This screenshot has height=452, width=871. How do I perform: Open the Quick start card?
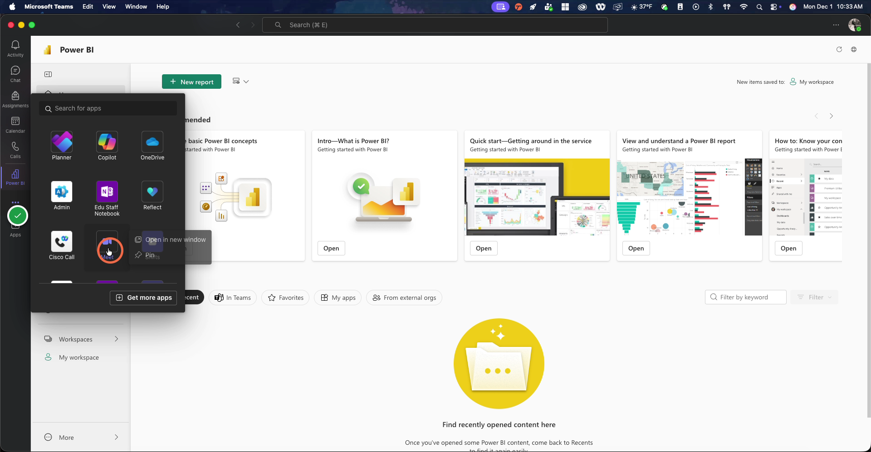(484, 248)
